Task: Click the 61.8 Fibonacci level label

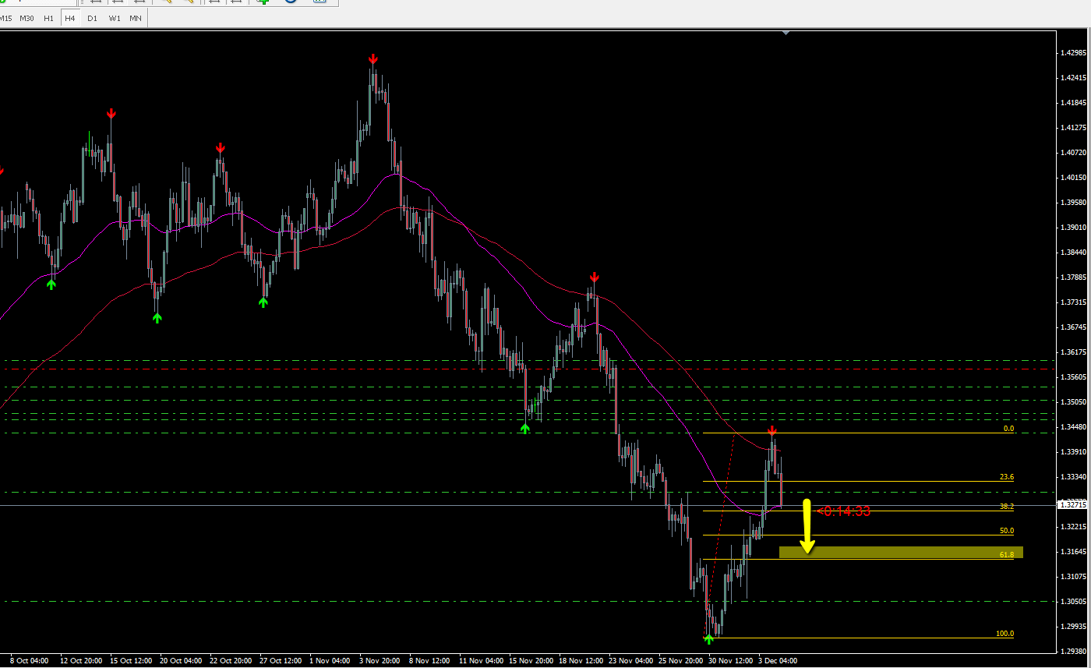Action: click(x=1007, y=555)
